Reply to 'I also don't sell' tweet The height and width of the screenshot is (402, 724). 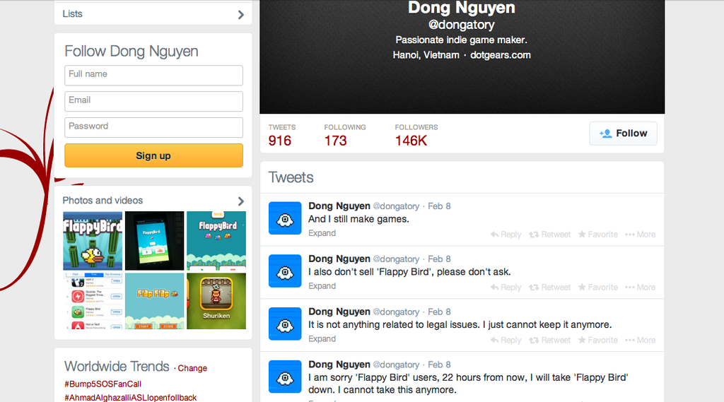point(506,287)
